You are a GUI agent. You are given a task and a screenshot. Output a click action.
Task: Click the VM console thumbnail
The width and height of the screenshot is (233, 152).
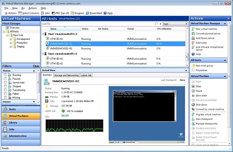coord(147,115)
